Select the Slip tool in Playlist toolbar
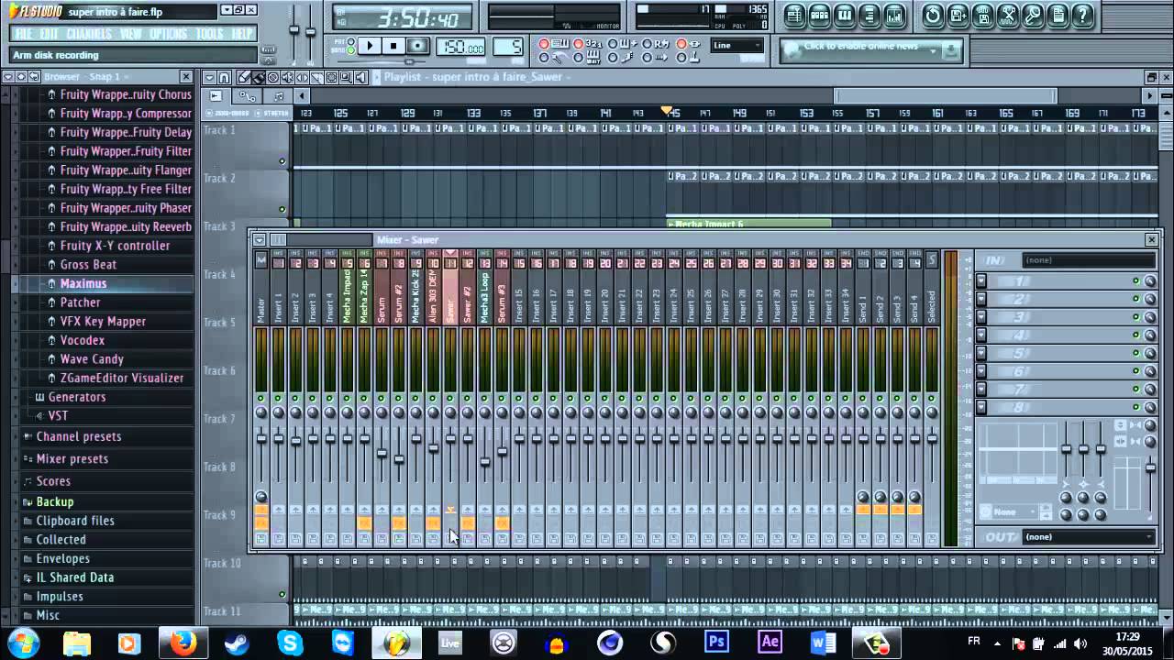This screenshot has height=660, width=1174. coord(303,78)
